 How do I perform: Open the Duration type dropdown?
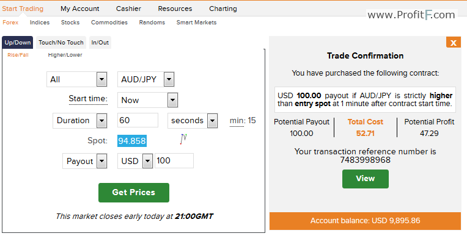click(x=80, y=120)
